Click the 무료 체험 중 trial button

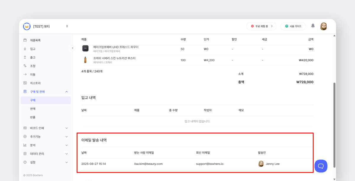(261, 26)
